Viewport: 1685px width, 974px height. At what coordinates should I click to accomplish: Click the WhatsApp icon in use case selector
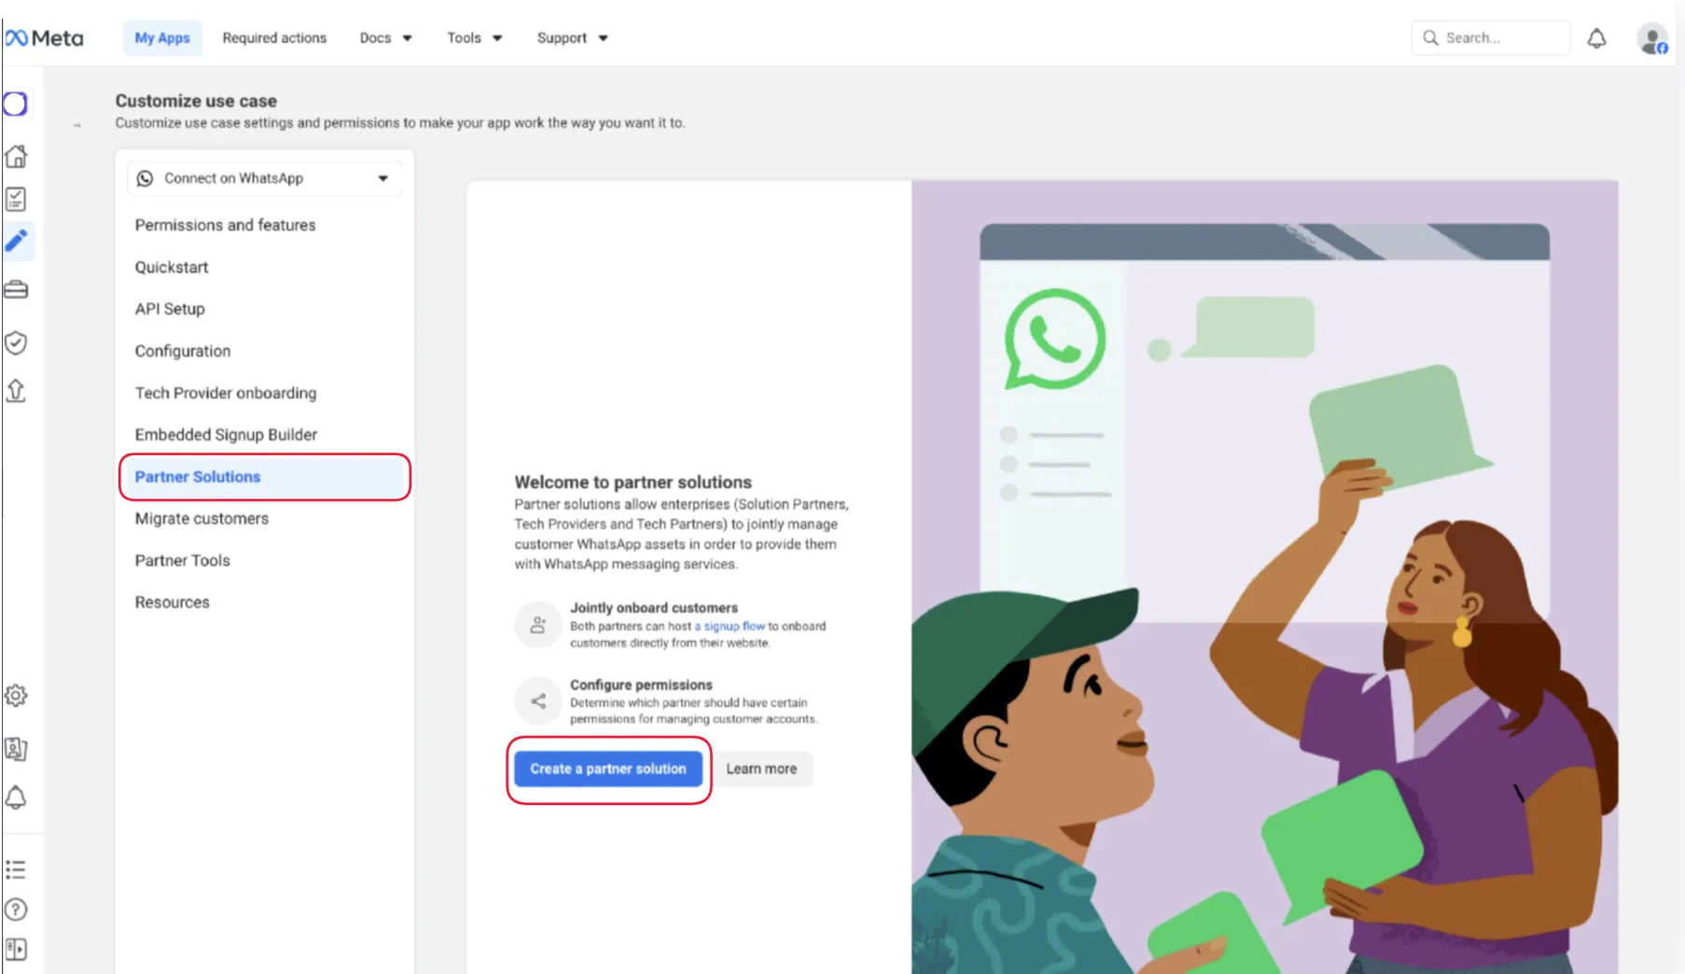pyautogui.click(x=146, y=178)
